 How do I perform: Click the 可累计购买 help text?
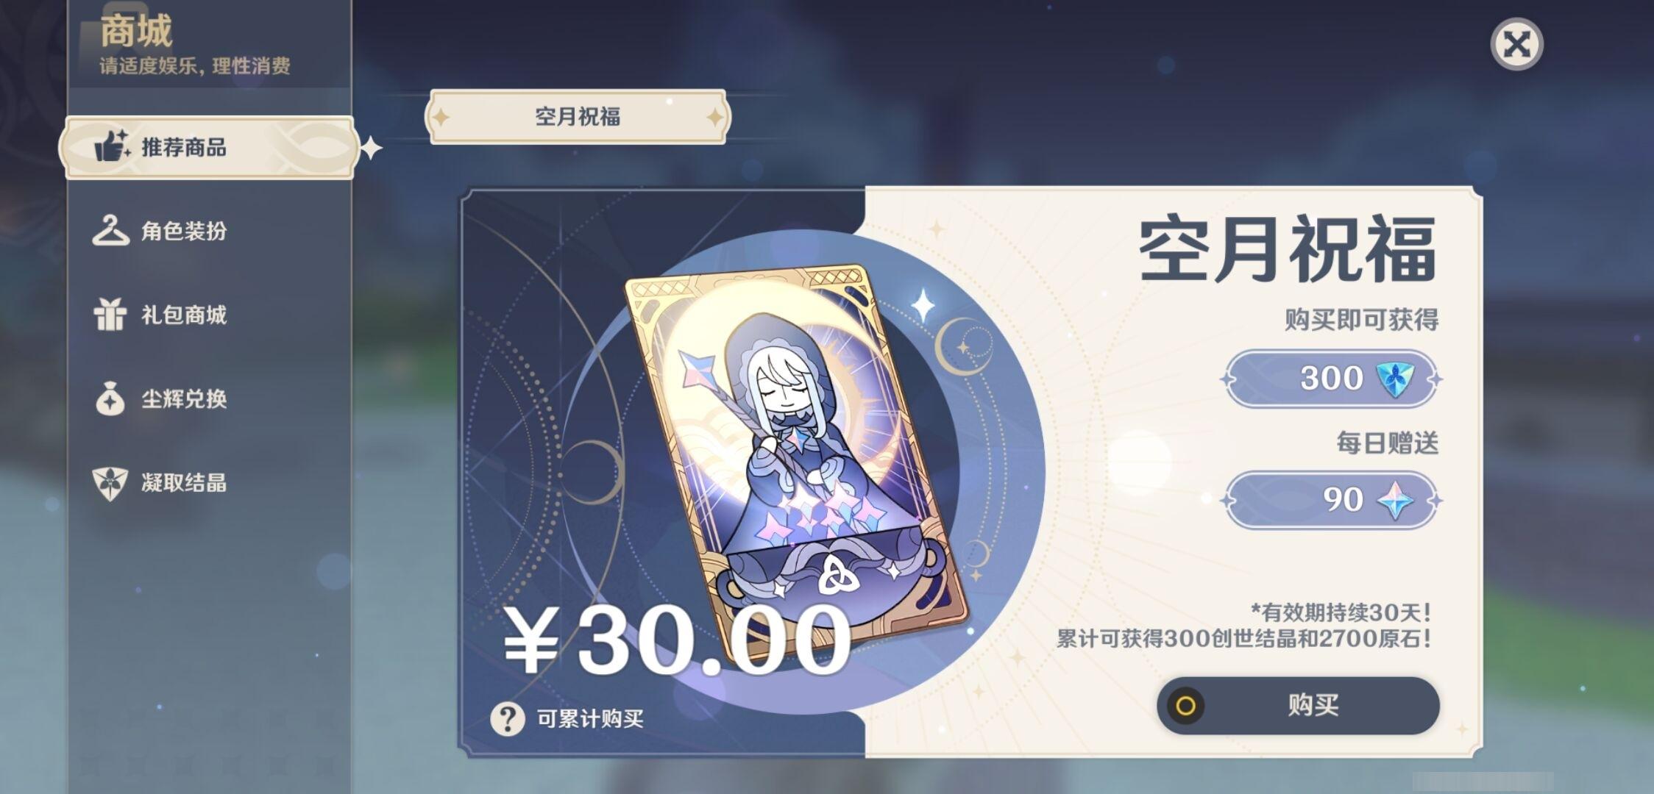point(590,718)
